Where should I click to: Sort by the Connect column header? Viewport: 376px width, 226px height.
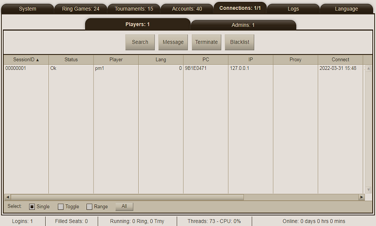click(340, 60)
